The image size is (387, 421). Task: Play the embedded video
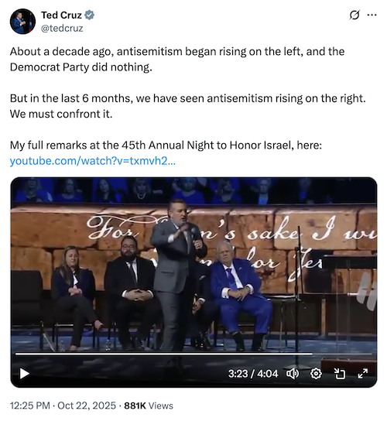[x=24, y=374]
